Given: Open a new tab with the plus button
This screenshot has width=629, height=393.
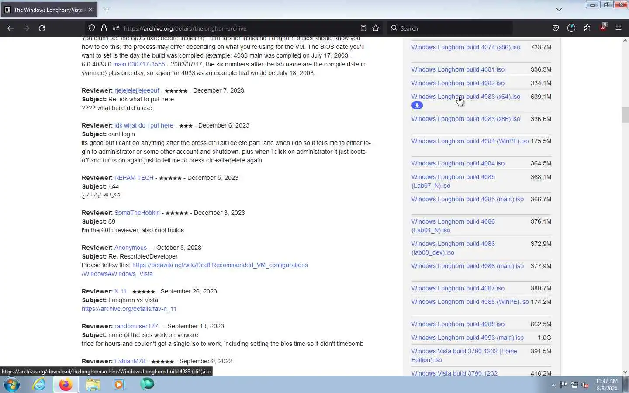Looking at the screenshot, I should coord(107,10).
